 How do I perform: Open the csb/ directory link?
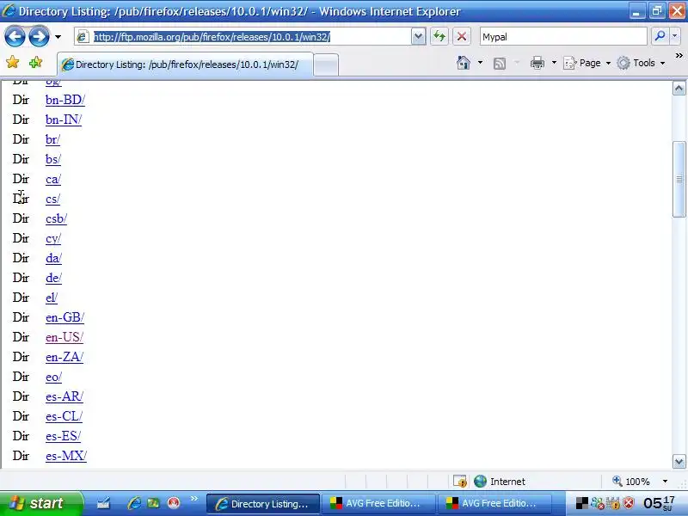coord(56,219)
